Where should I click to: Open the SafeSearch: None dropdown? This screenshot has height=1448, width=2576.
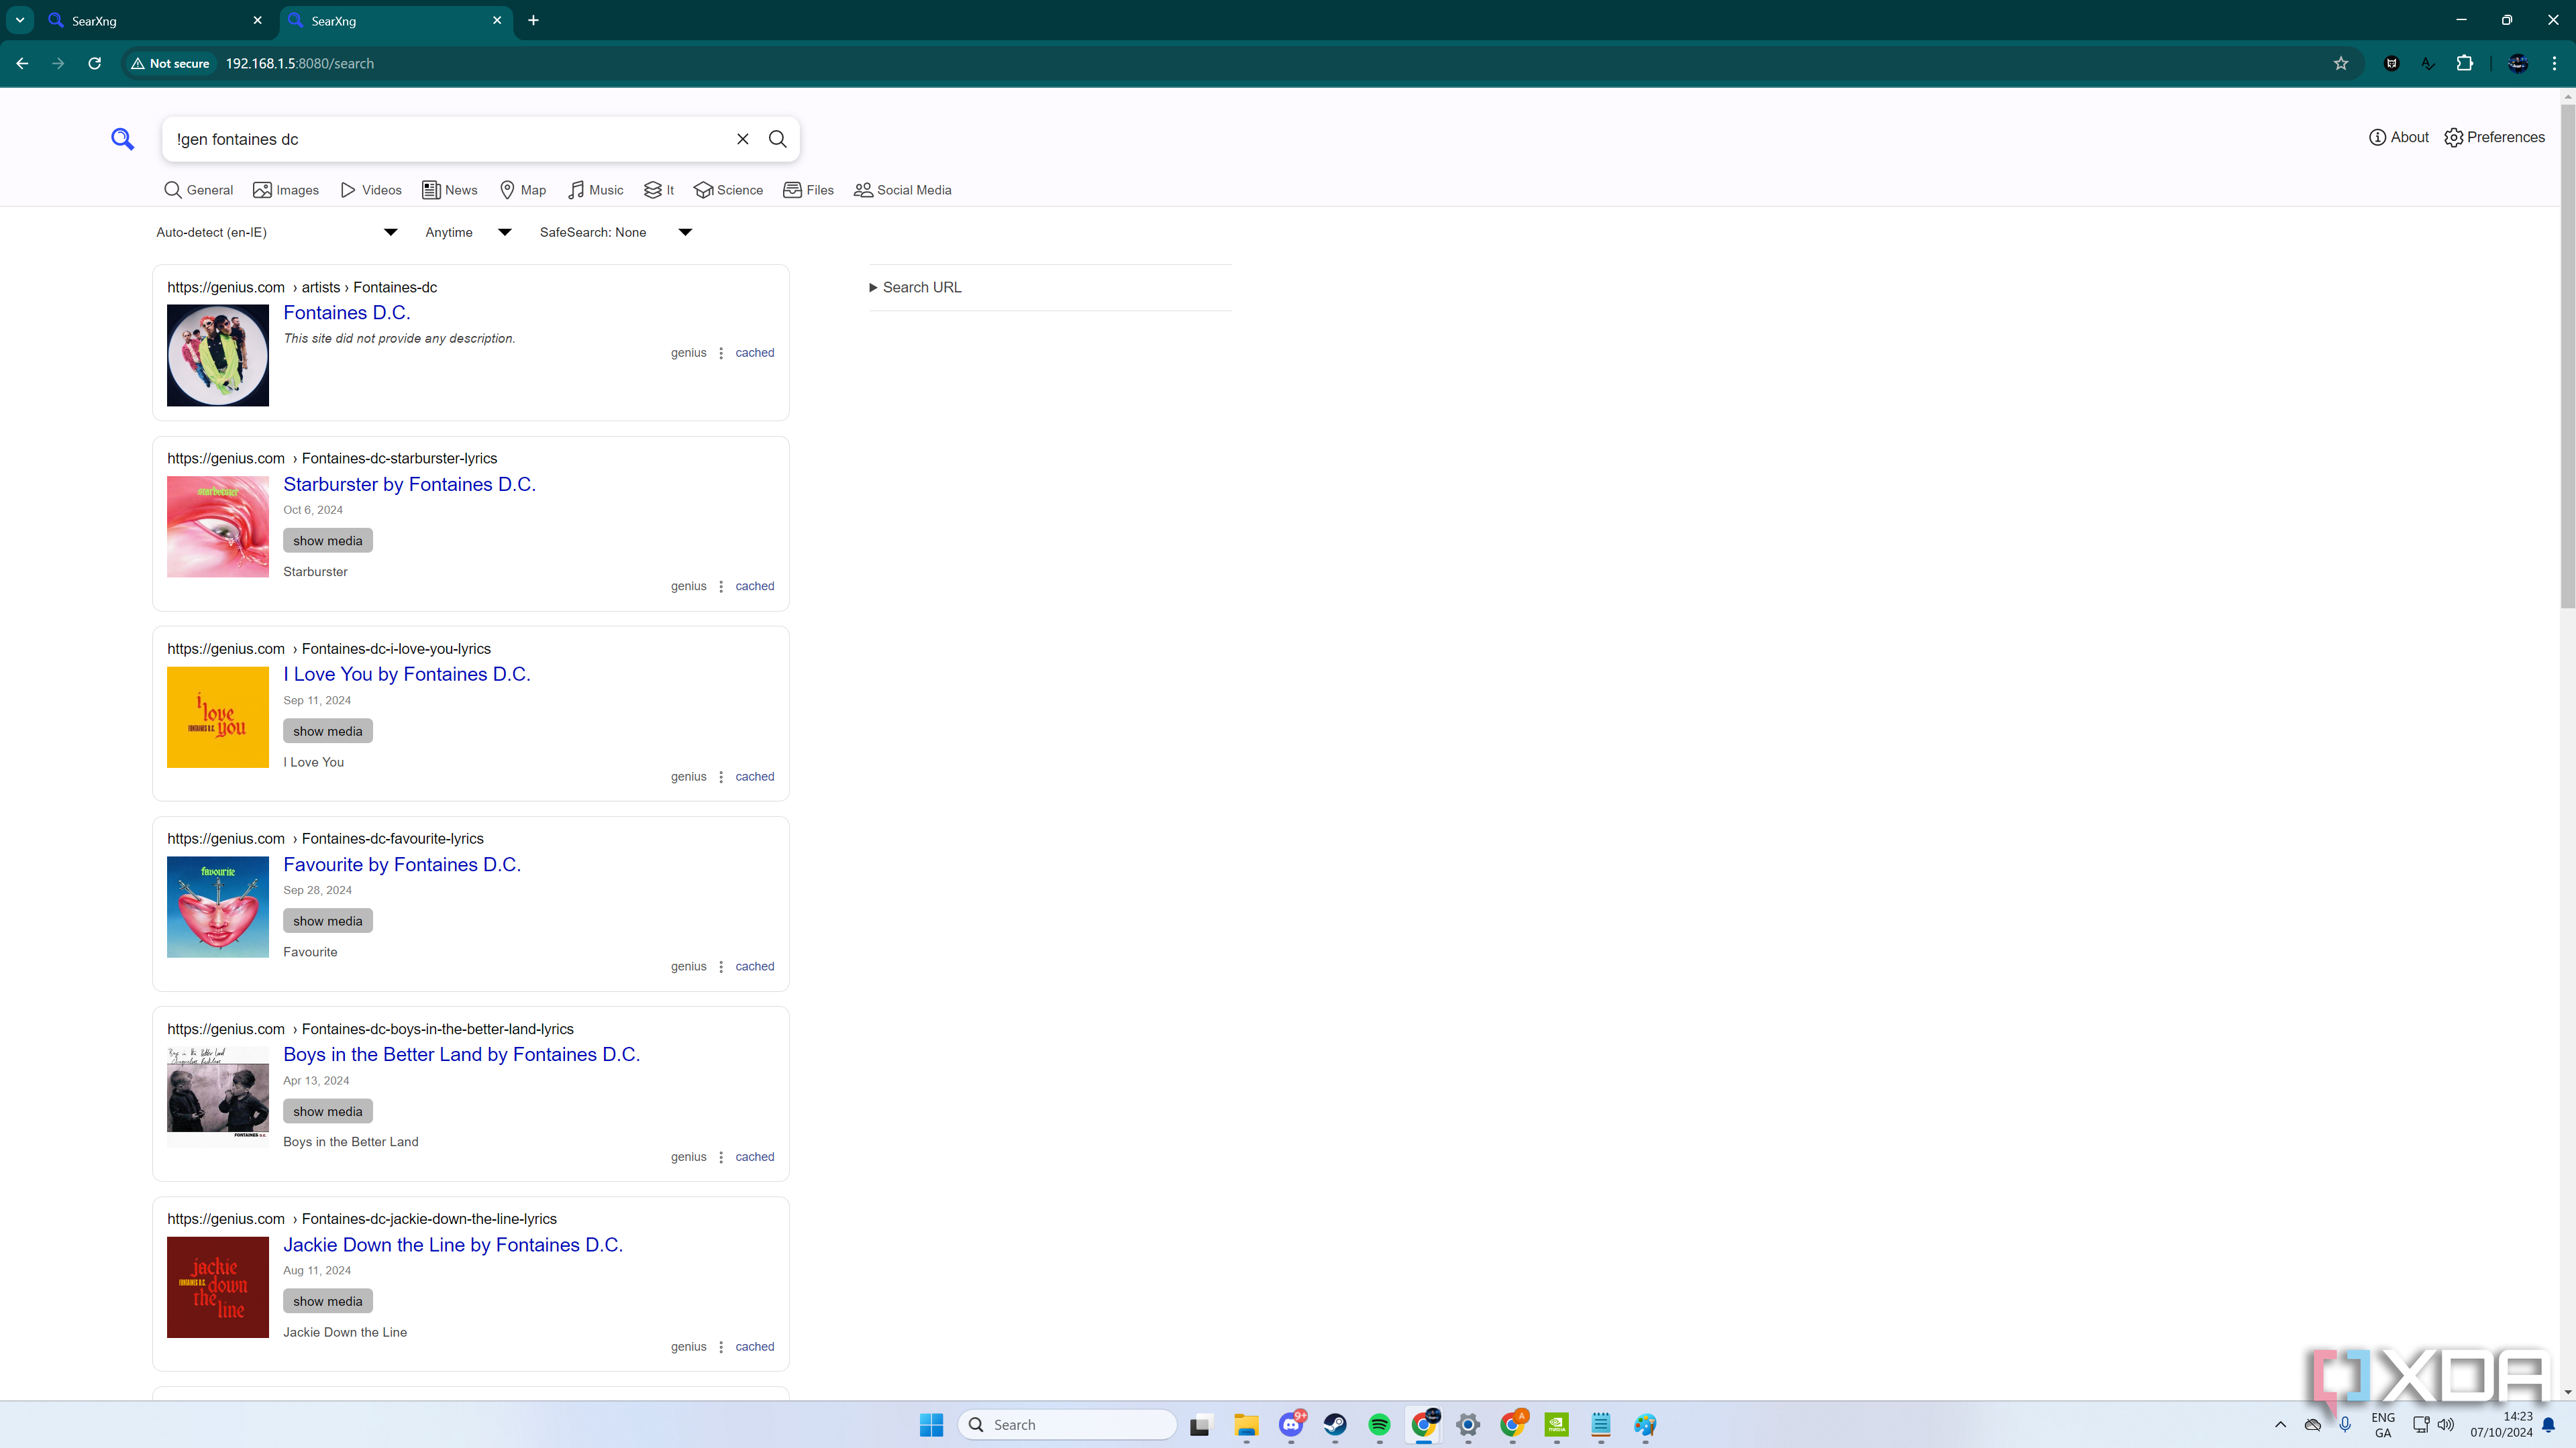click(x=615, y=232)
